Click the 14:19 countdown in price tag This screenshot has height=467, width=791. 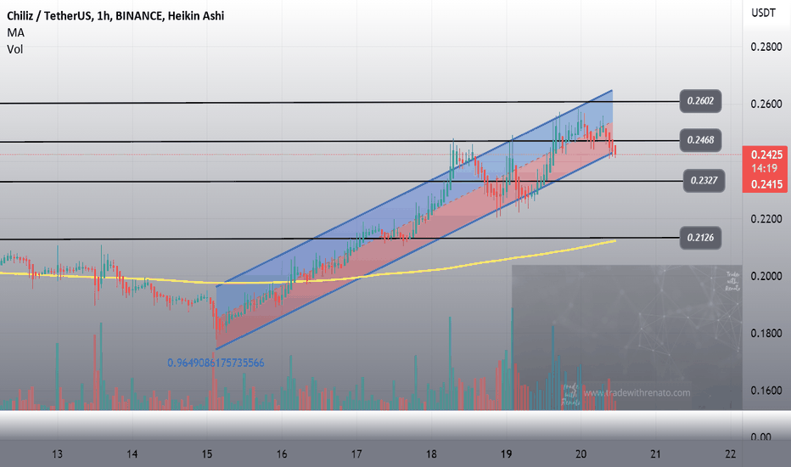[x=764, y=168]
